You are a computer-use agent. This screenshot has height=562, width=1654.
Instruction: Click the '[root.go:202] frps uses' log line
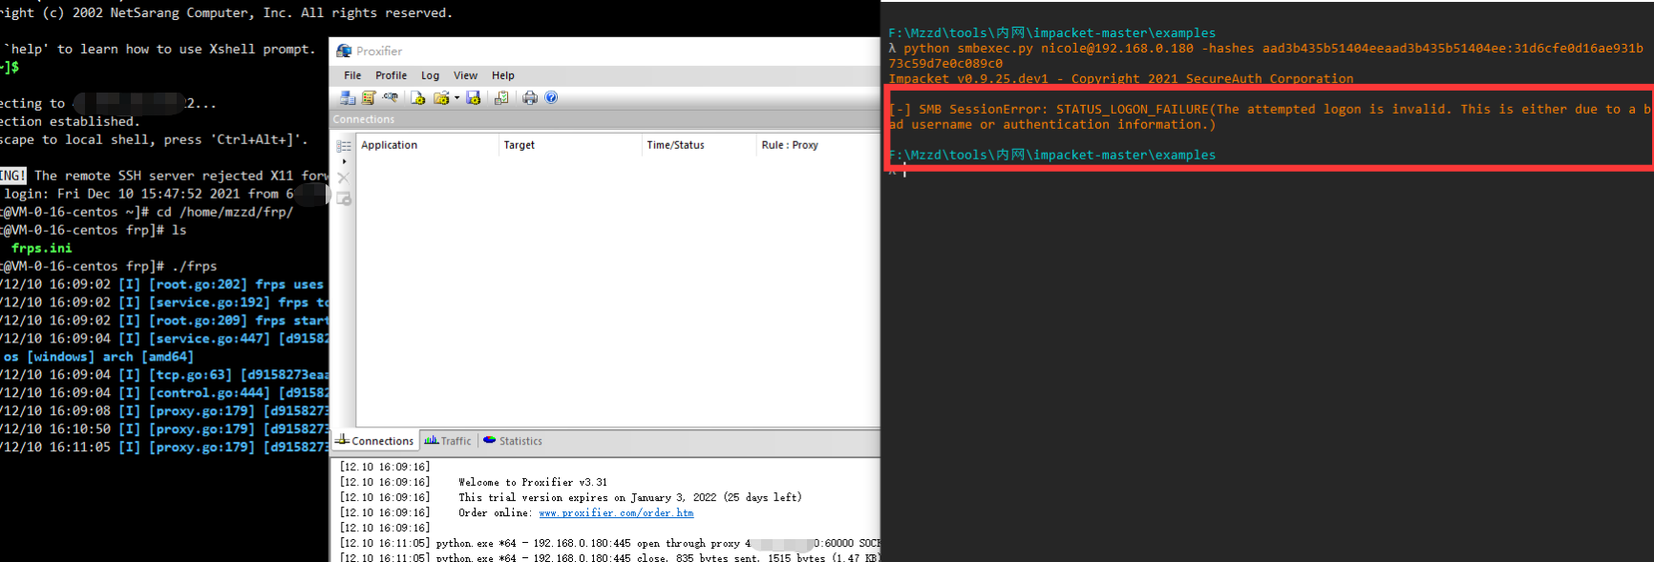pyautogui.click(x=163, y=284)
